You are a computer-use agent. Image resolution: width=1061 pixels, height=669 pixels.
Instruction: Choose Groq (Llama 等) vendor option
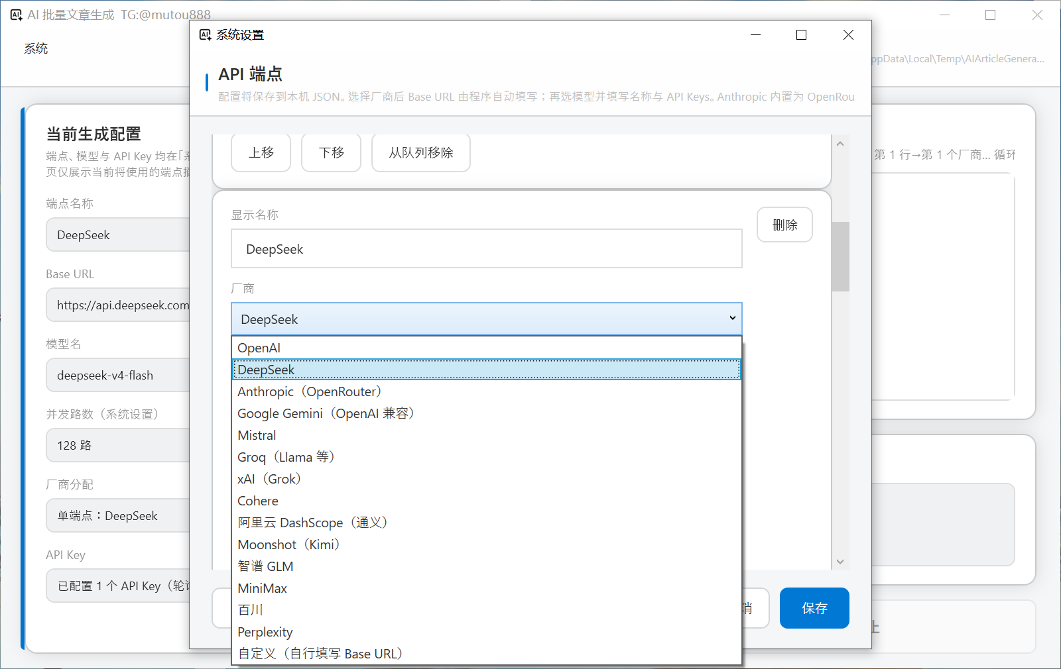pyautogui.click(x=486, y=457)
